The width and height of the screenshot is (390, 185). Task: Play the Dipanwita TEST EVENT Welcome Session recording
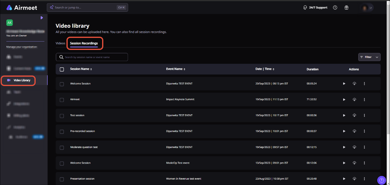(344, 84)
